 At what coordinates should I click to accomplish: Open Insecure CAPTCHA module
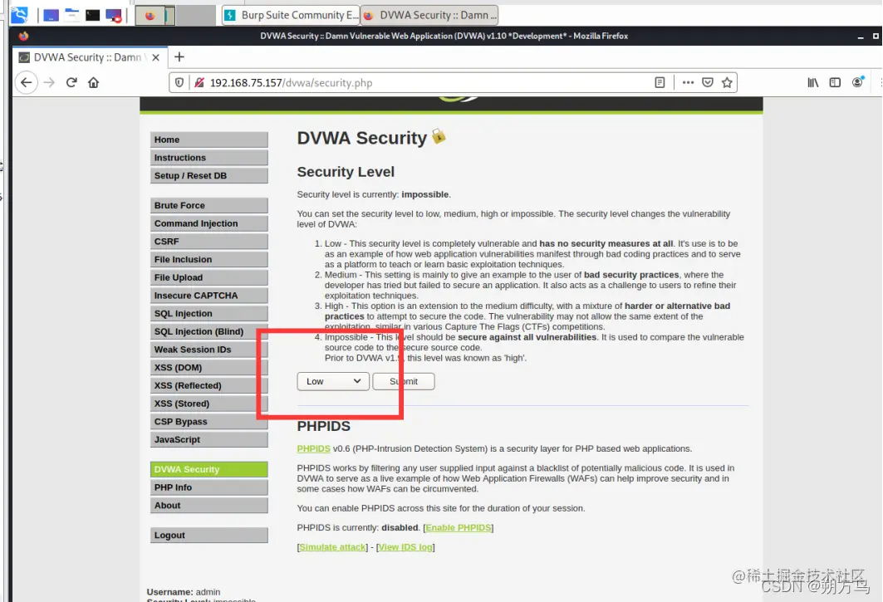[209, 296]
